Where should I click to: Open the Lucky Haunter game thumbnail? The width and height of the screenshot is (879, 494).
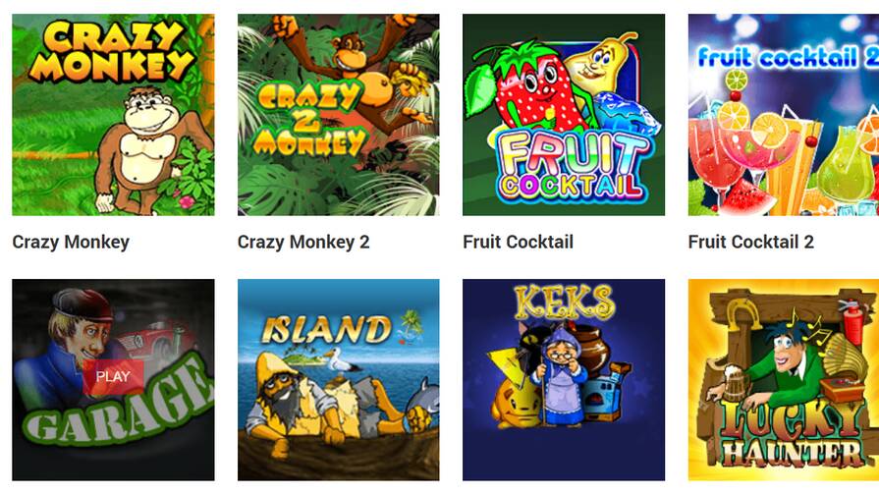(784, 380)
